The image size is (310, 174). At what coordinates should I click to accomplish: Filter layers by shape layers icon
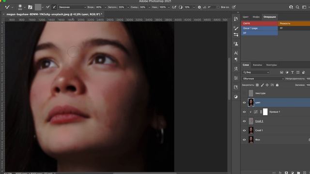pos(298,72)
